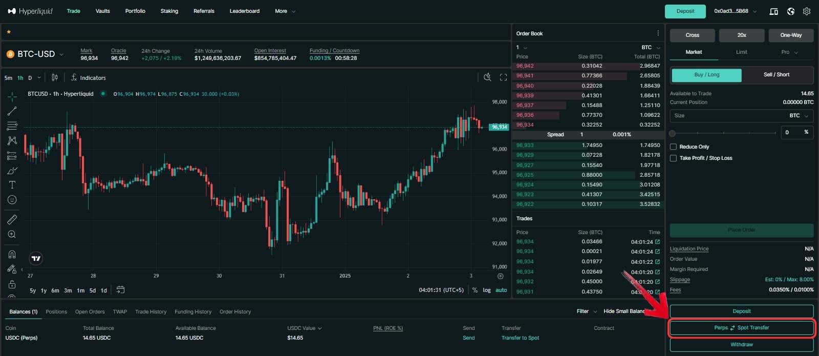Screen dimensions: 819x356
Task: Toggle the auto scale on chart
Action: [501, 290]
